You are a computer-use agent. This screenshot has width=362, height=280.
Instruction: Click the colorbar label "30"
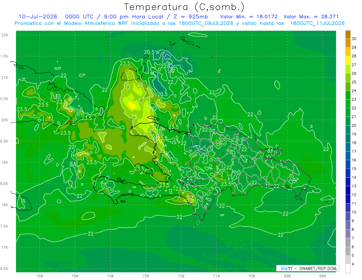354,39
